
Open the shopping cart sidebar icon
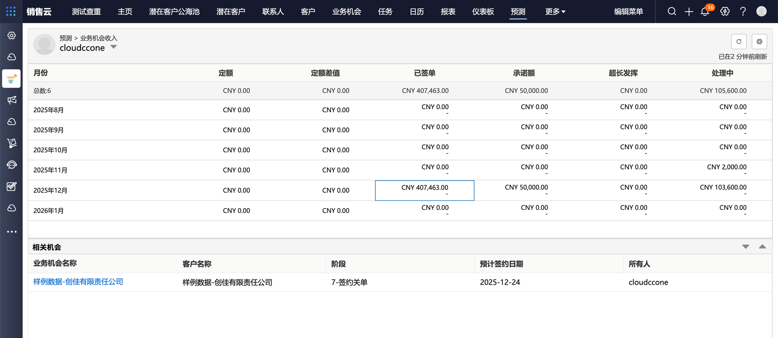[x=12, y=143]
